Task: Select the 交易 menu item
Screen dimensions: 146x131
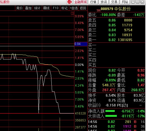Action: 114,2
